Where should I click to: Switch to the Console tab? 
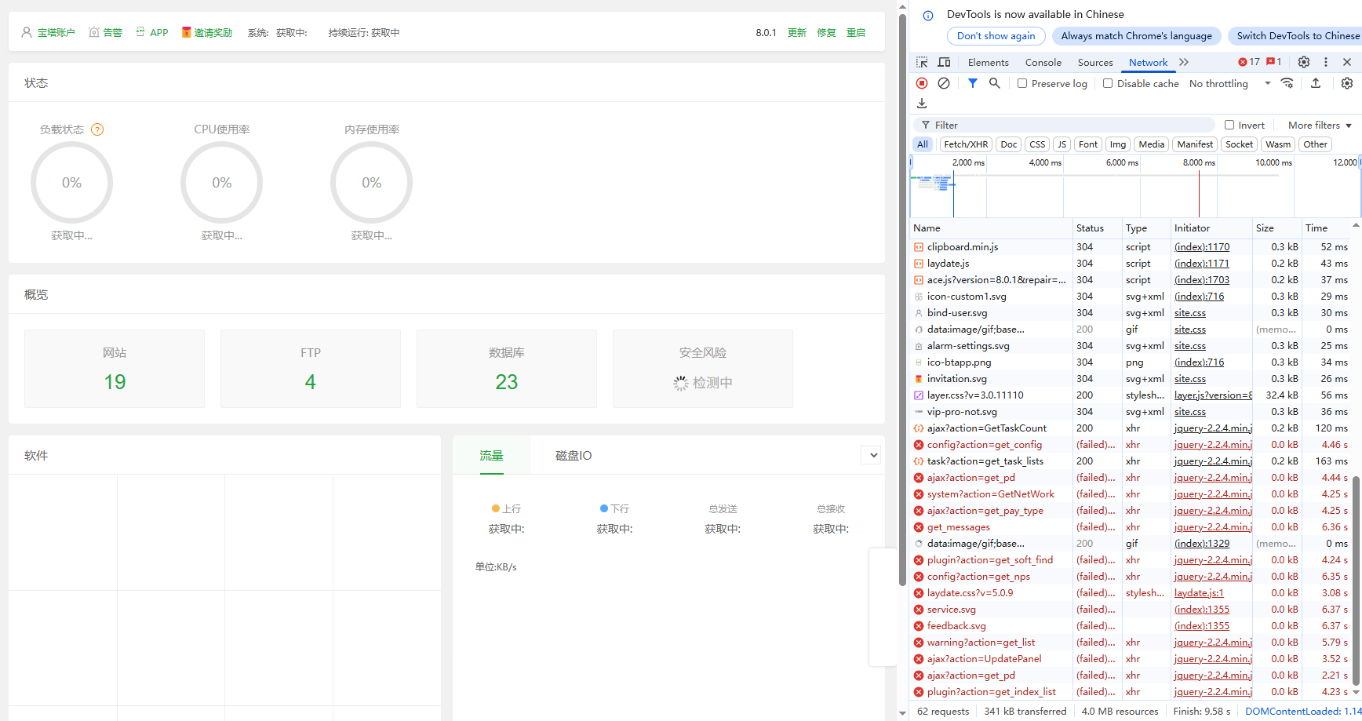pos(1043,62)
